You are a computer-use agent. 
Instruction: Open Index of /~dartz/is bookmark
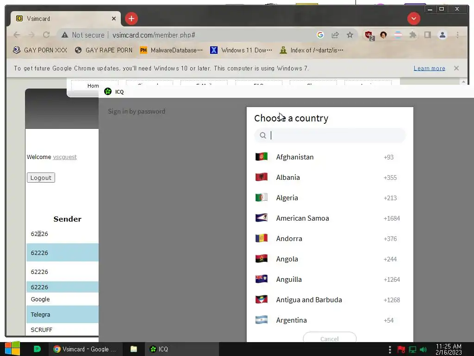pyautogui.click(x=312, y=50)
